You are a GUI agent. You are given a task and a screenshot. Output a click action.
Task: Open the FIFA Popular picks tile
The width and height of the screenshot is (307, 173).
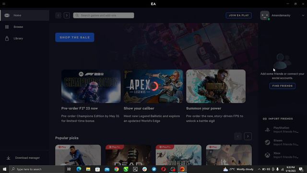point(78,155)
